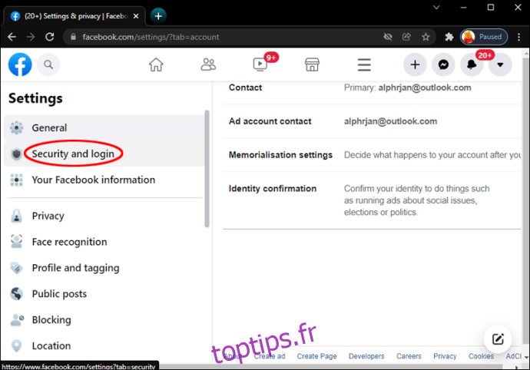The height and width of the screenshot is (370, 530).
Task: Close the Settings & privacy tab
Action: point(136,16)
